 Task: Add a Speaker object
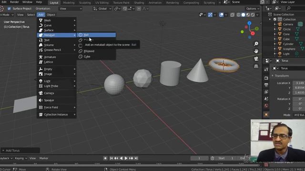(x=57, y=100)
